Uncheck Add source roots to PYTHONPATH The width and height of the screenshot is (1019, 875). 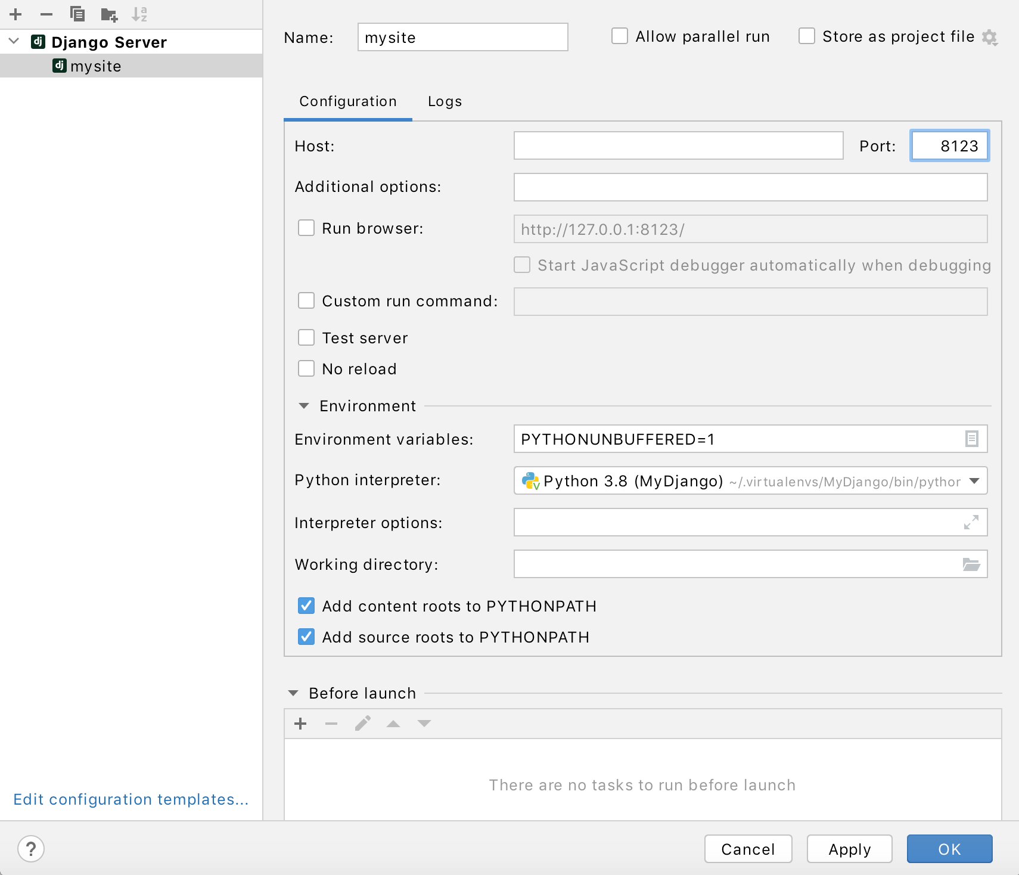[x=306, y=637]
